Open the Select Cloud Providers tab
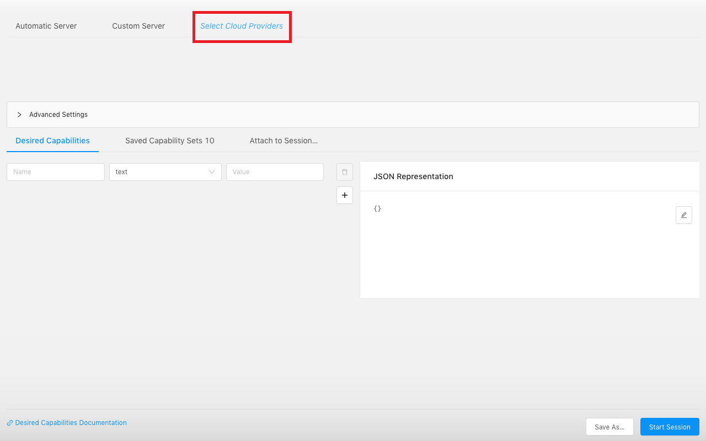The width and height of the screenshot is (706, 441). click(x=242, y=26)
